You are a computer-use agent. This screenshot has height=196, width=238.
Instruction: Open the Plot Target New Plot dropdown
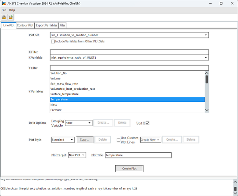click(x=77, y=155)
